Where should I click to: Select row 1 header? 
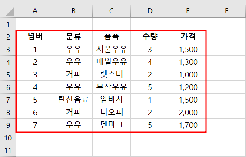tap(8, 24)
